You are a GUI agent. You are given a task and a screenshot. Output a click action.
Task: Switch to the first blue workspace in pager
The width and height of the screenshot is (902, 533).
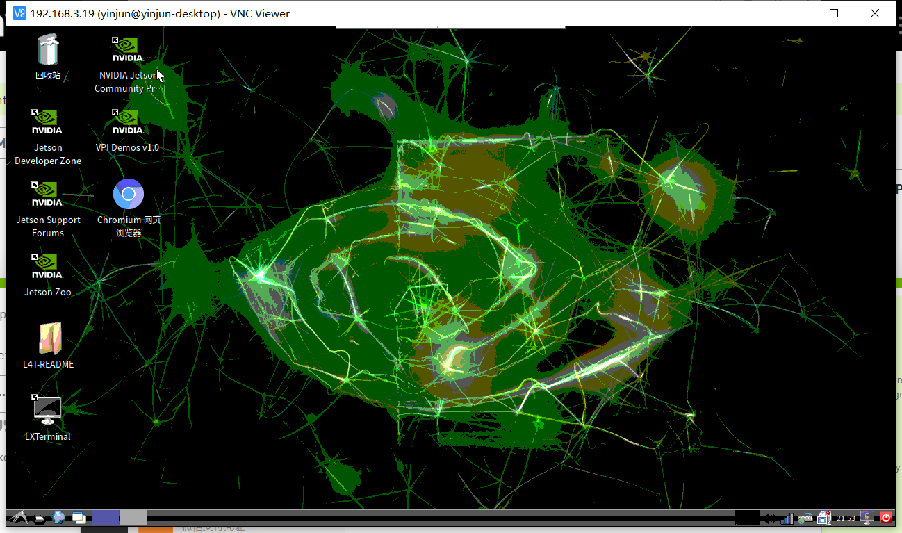tap(106, 517)
